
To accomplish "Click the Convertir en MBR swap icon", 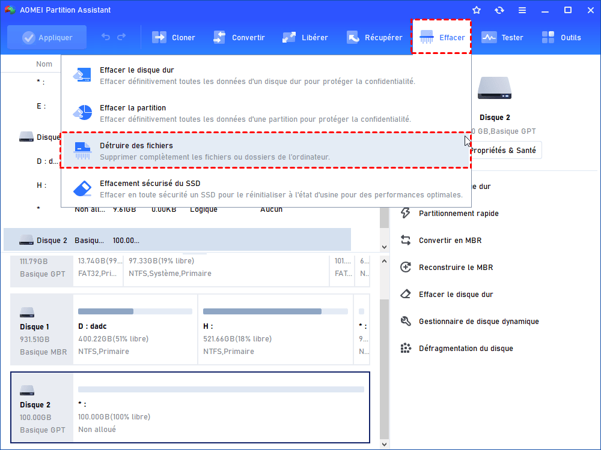I will click(x=406, y=240).
